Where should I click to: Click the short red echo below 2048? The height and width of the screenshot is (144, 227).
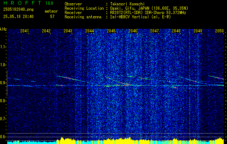point(175,87)
